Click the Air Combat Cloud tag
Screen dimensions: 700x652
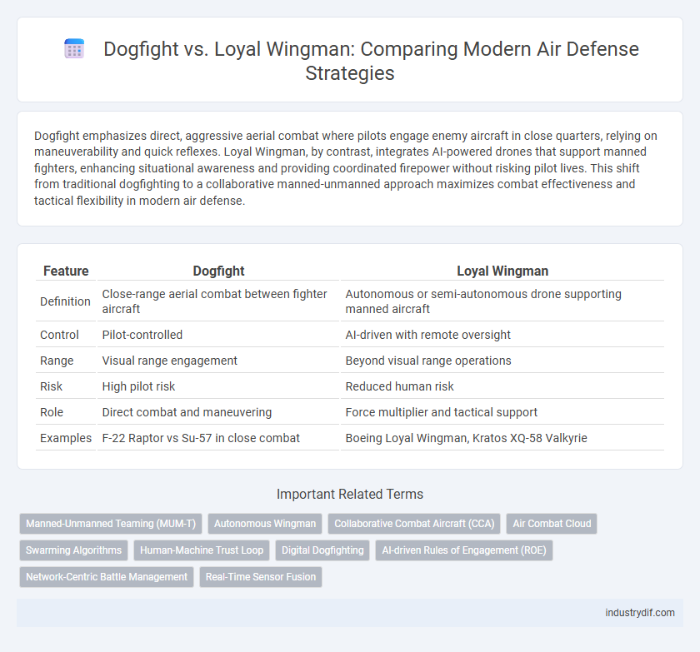(552, 524)
